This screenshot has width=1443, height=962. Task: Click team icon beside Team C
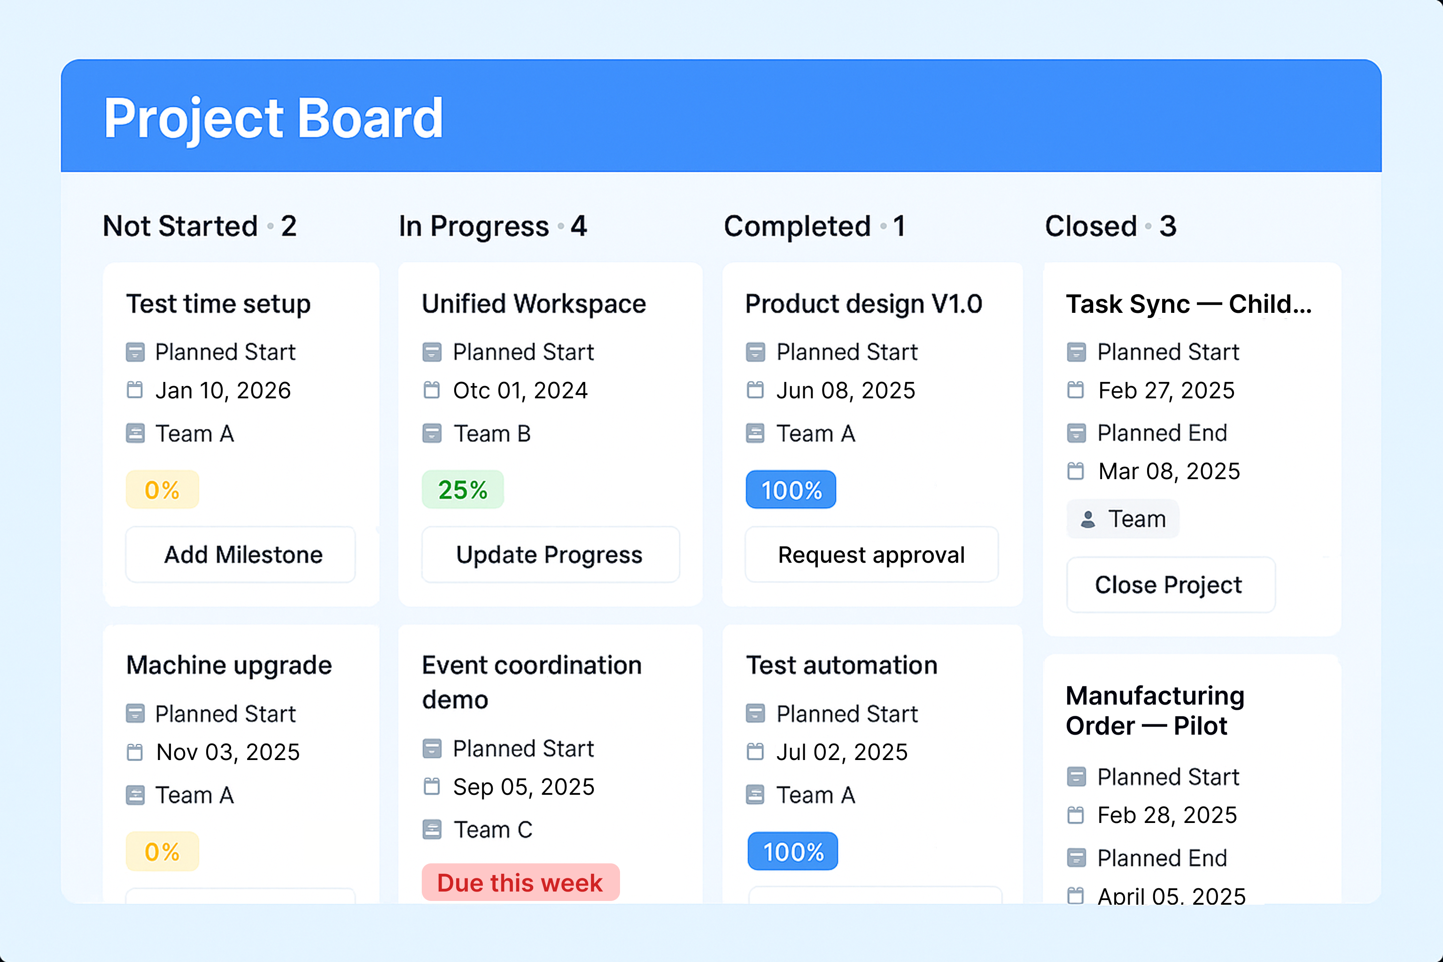pyautogui.click(x=432, y=830)
